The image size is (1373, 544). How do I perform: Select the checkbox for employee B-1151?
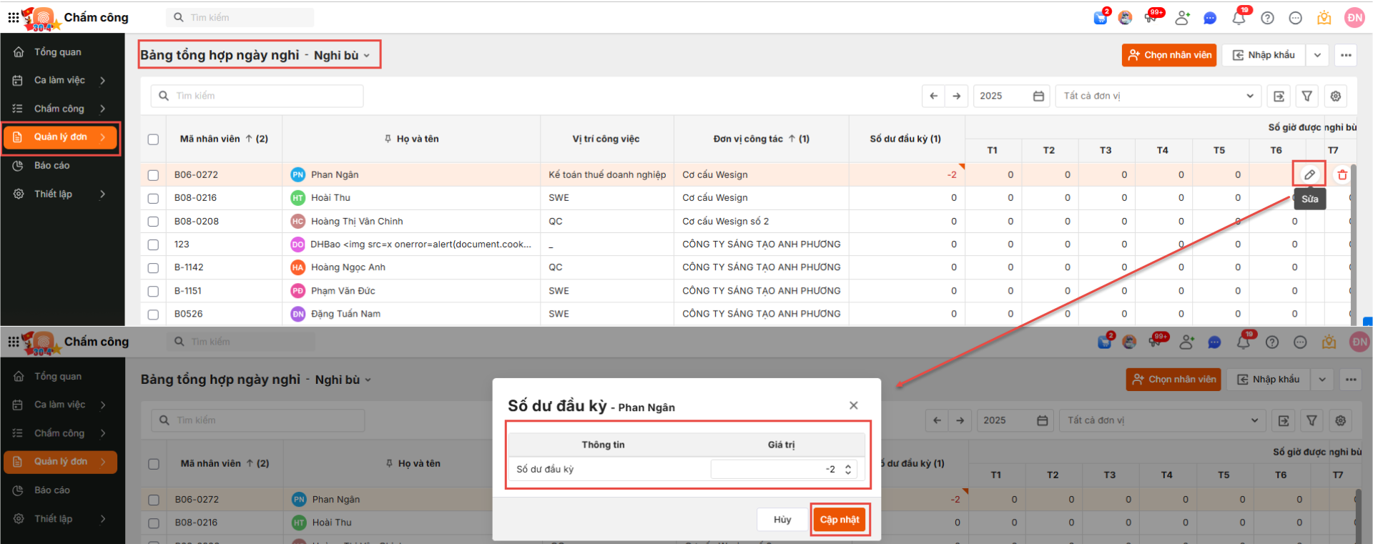point(153,291)
